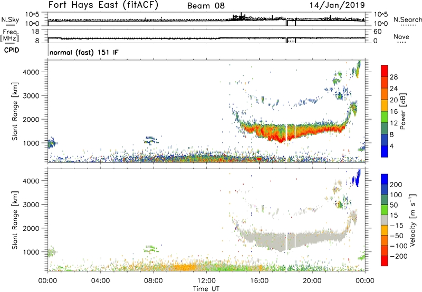Click the 'Power [dB]' colorbar label
The width and height of the screenshot is (422, 292).
click(402, 111)
